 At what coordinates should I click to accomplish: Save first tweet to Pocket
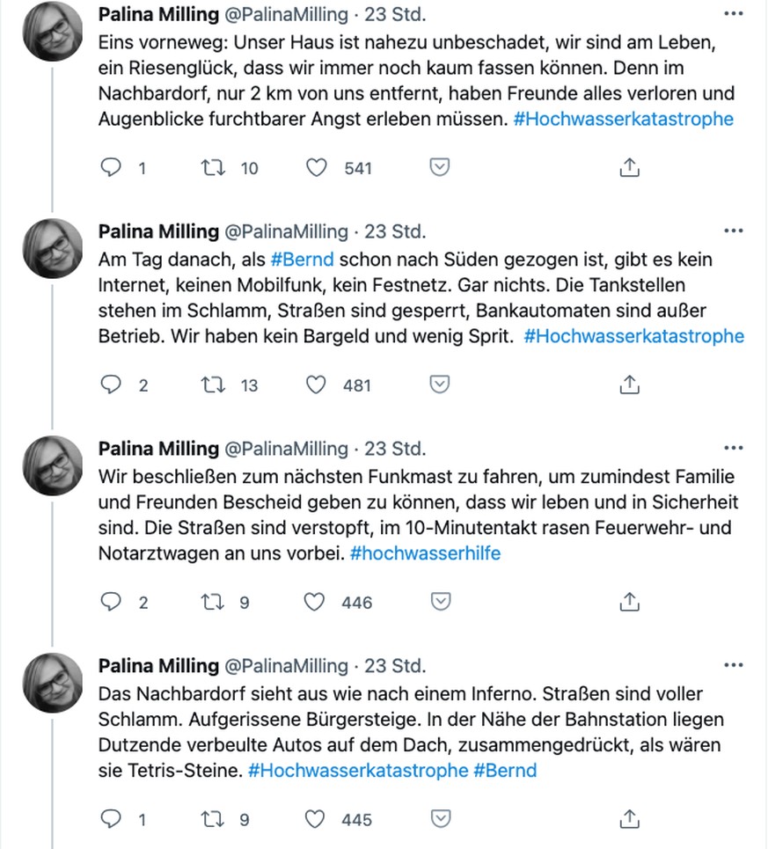click(x=440, y=167)
